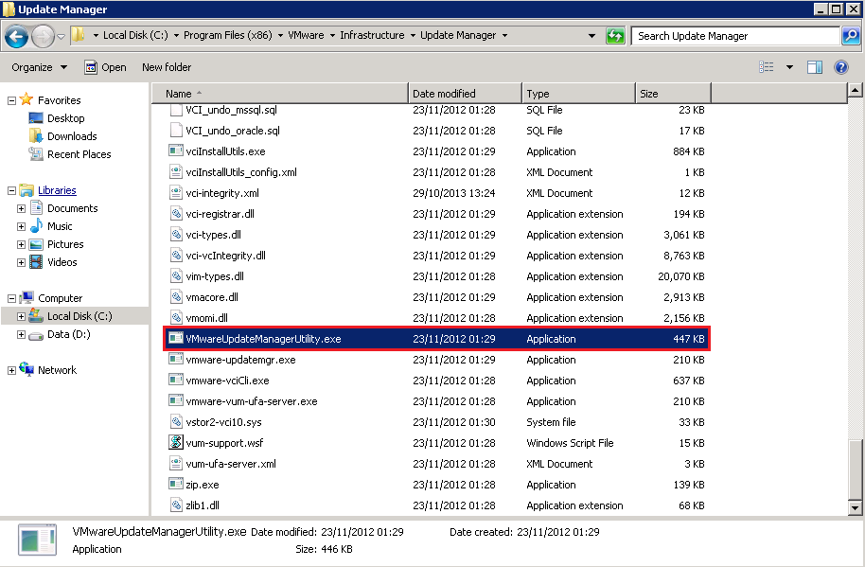The width and height of the screenshot is (865, 567).
Task: Click the New folder button
Action: click(167, 67)
